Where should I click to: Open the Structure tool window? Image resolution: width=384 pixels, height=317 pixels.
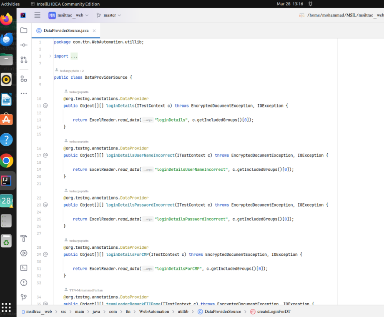pyautogui.click(x=24, y=79)
